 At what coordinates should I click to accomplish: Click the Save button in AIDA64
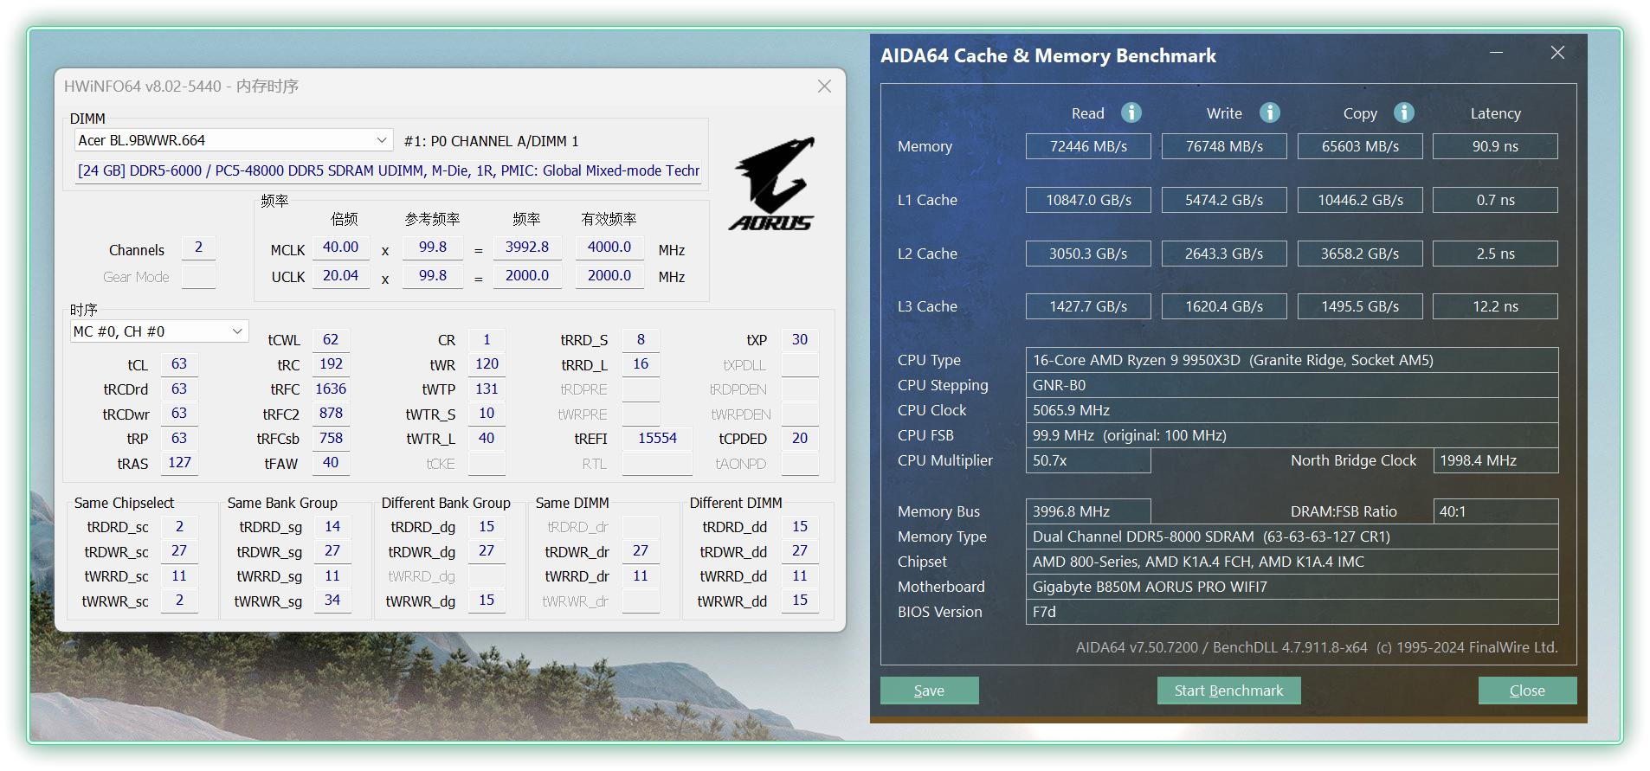point(929,691)
